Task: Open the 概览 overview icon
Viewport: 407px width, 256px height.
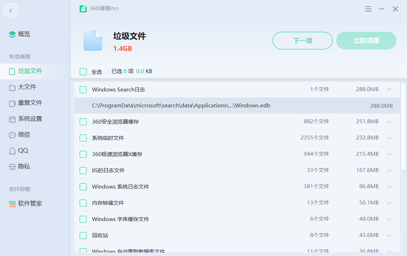Action: click(x=12, y=34)
